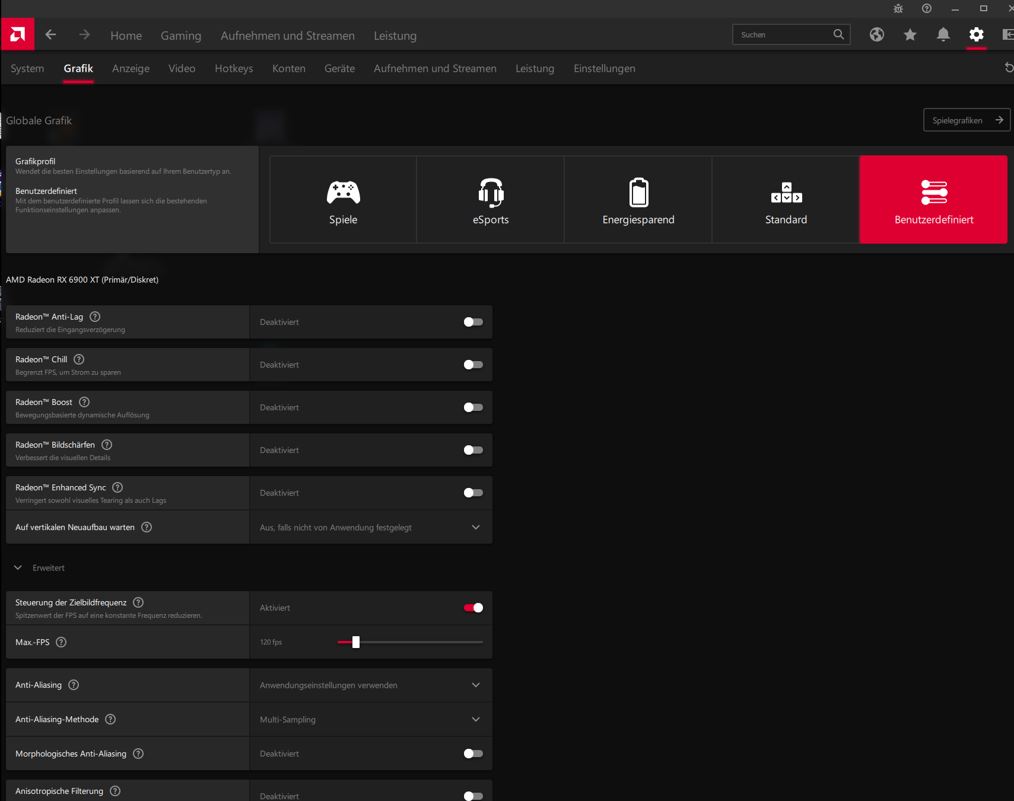Screen dimensions: 1014x801
Task: Show help for Max.-FPS
Action: click(x=61, y=642)
